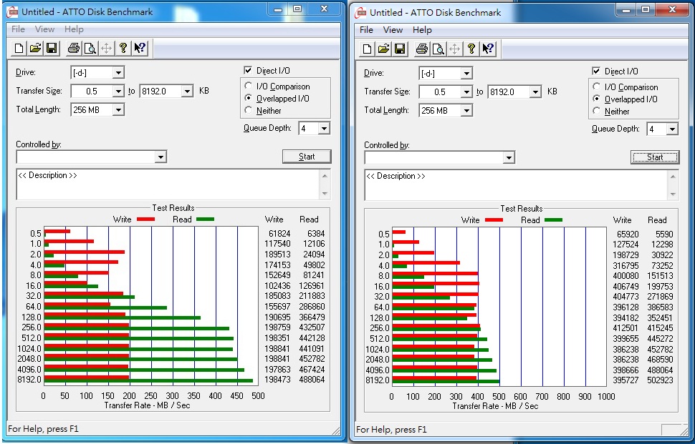The height and width of the screenshot is (444, 695).
Task: Click About question-mark icon in left window
Action: (x=123, y=48)
